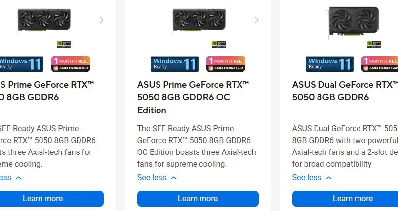Click Windows 11 badge on non-OC Prime card

pyautogui.click(x=21, y=64)
